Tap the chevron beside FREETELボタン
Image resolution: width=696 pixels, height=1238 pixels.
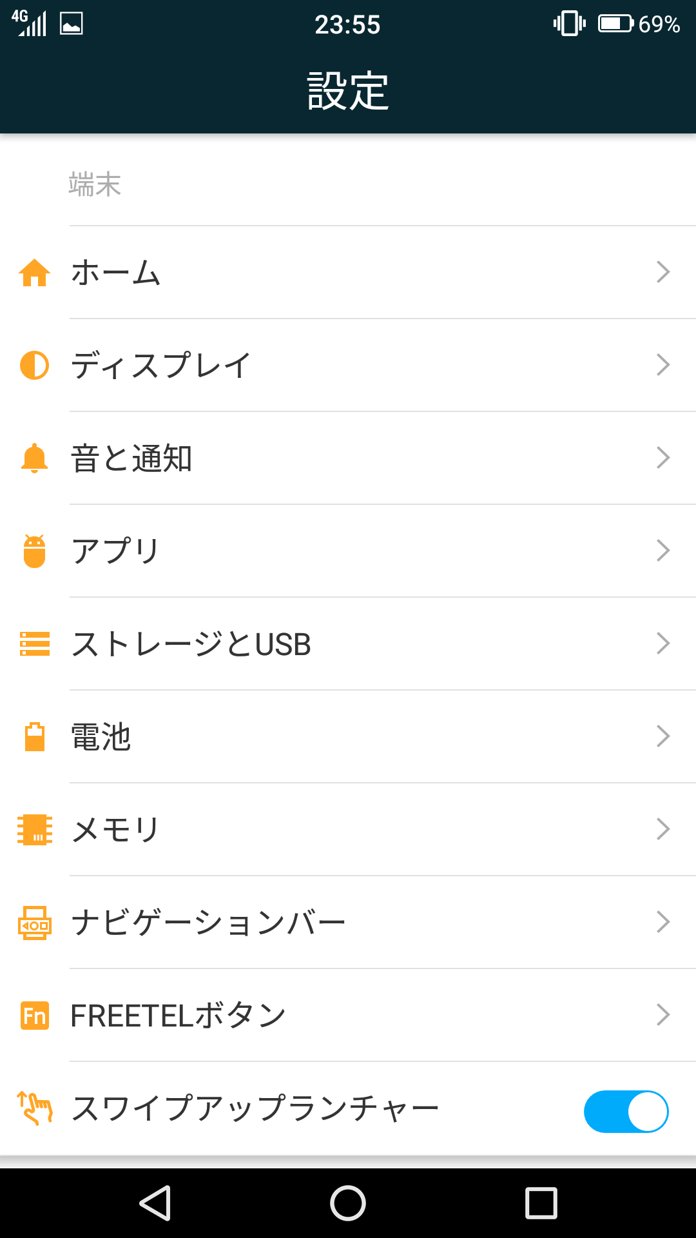tap(663, 1015)
